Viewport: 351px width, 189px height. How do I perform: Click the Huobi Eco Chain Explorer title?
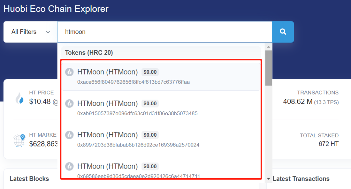pos(56,9)
